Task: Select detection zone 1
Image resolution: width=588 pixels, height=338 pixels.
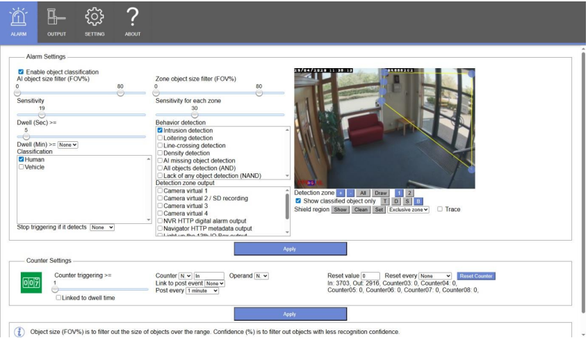Action: point(399,193)
